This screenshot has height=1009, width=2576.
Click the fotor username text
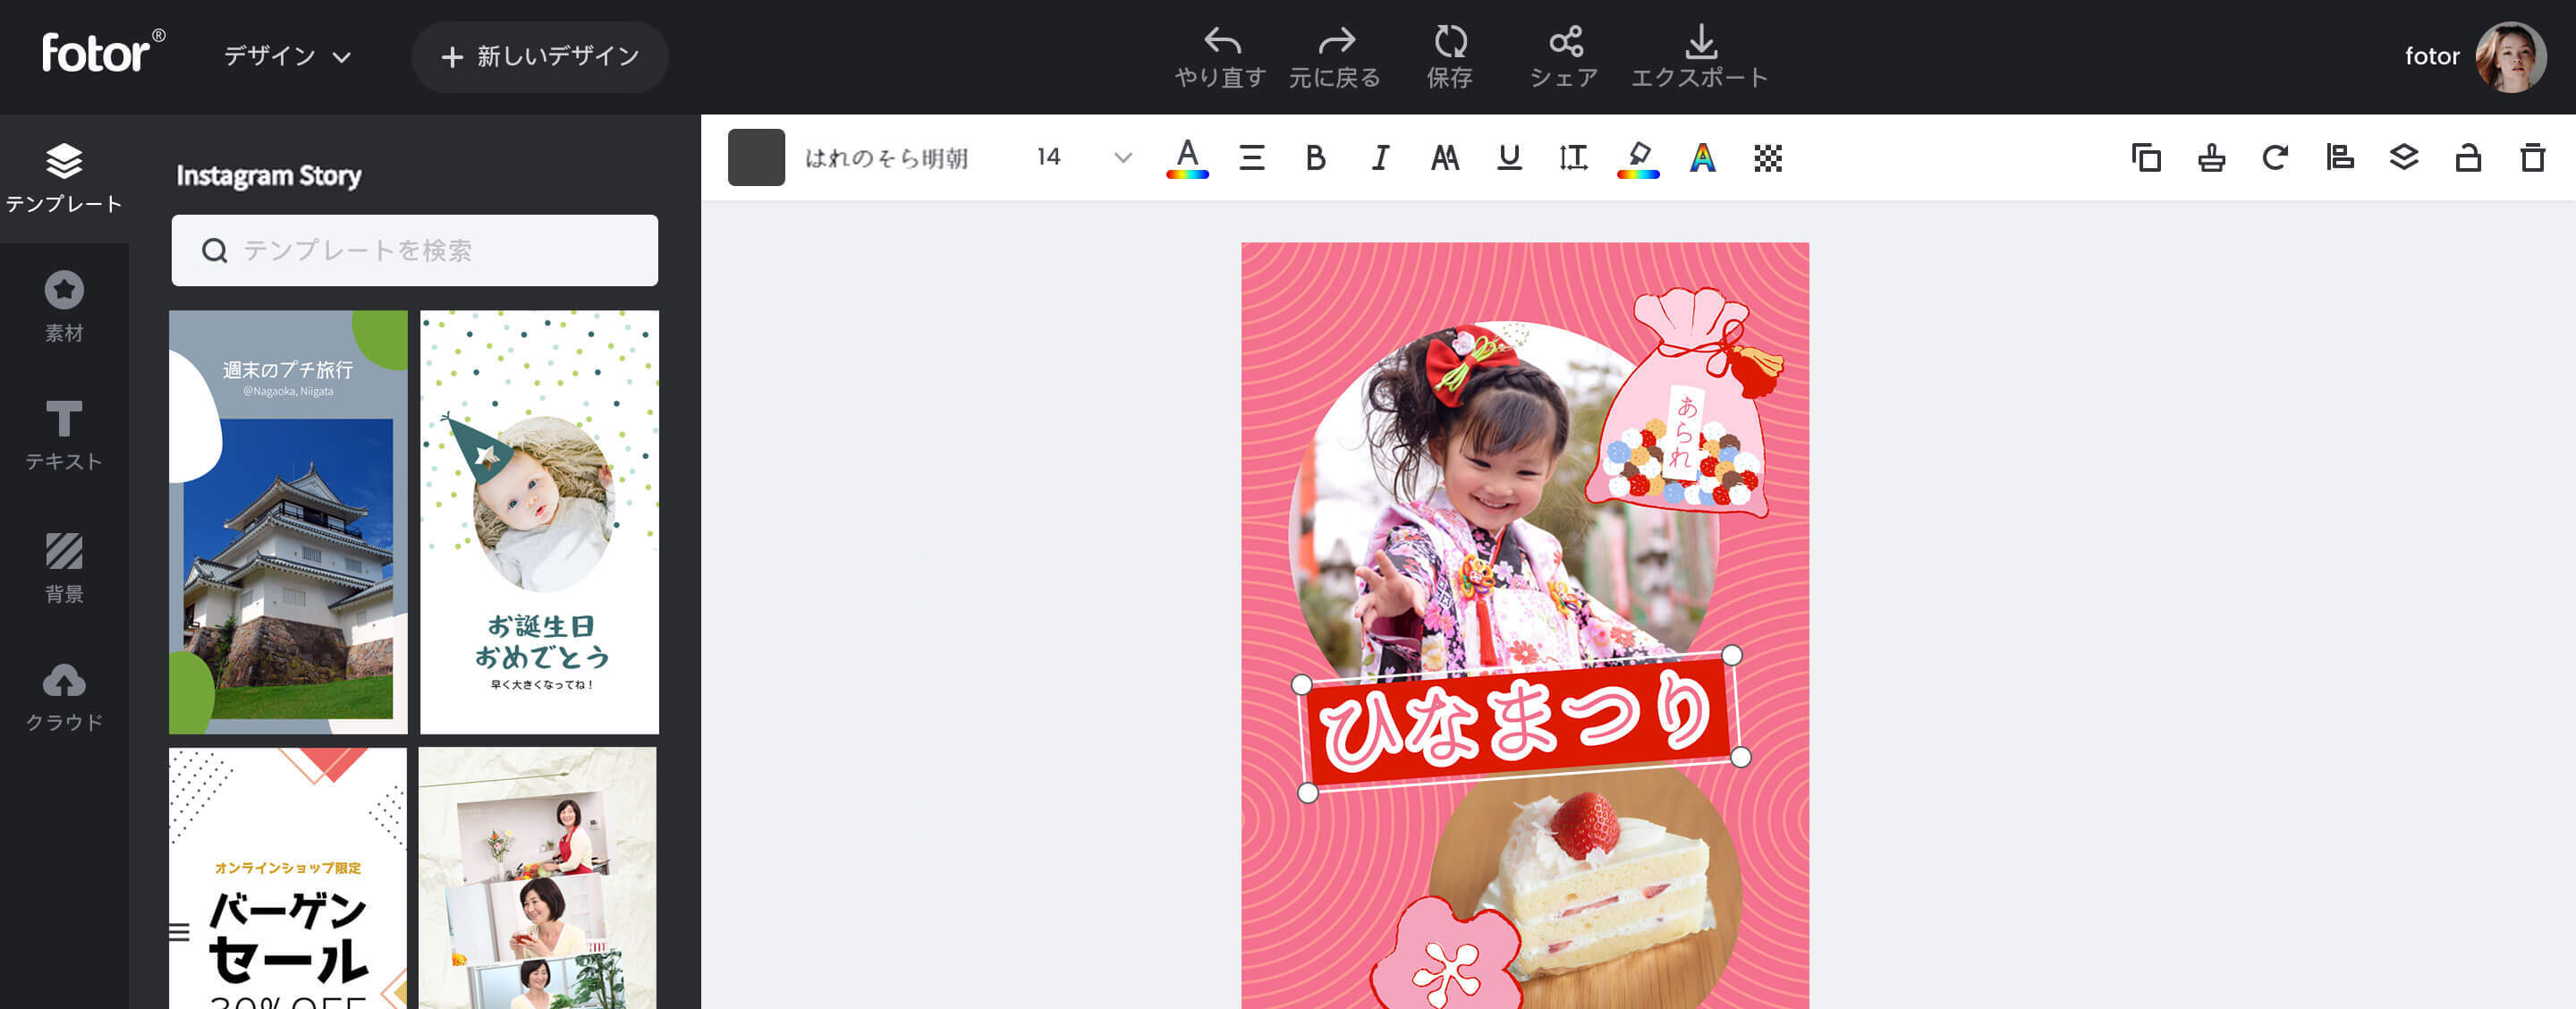2432,56
